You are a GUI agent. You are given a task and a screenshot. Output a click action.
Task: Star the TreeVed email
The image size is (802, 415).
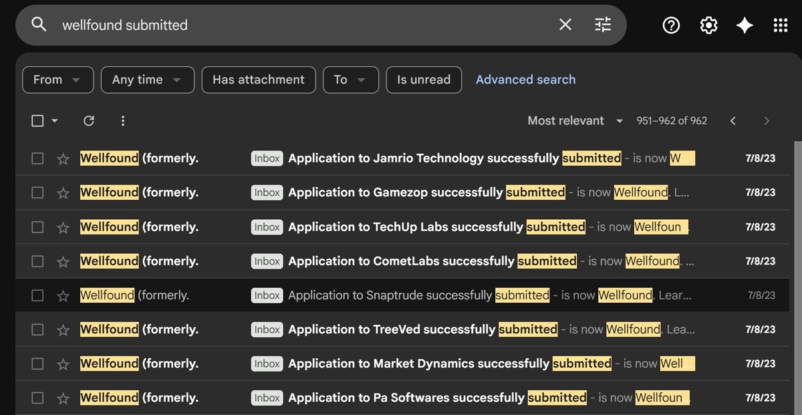click(63, 329)
